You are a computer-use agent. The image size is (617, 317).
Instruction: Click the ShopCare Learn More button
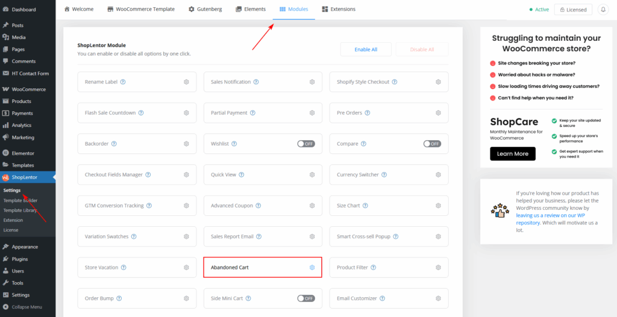pos(513,153)
